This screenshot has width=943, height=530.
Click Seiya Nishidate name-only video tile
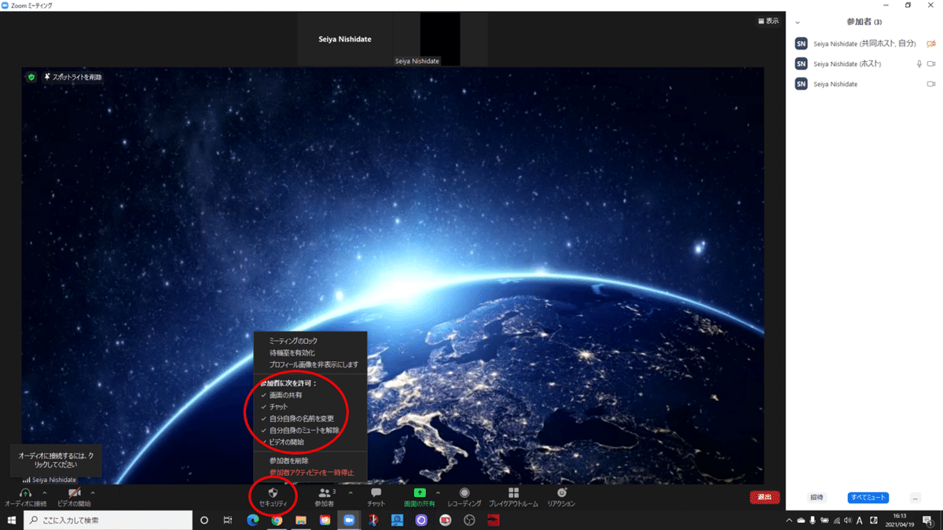point(345,39)
